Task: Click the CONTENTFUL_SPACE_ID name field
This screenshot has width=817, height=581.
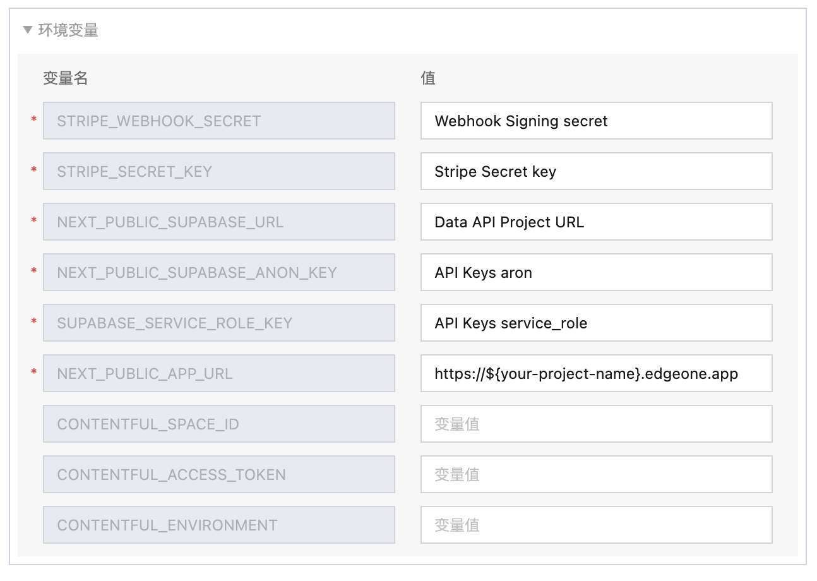Action: pyautogui.click(x=218, y=424)
